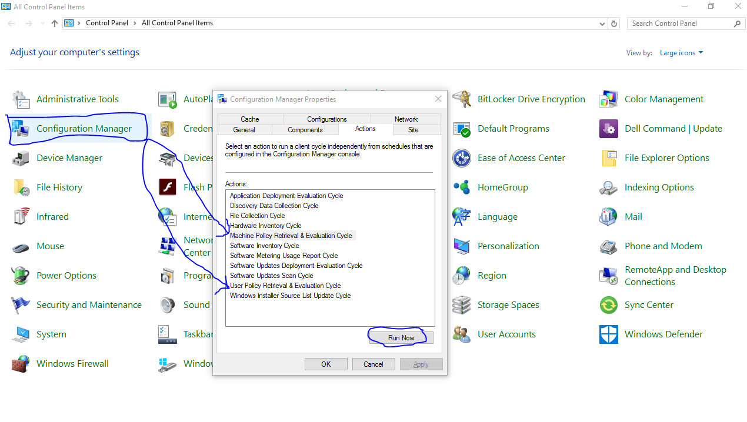Select Windows Installer Source List Update Cycle
Screen dimensions: 747x422
[291, 296]
